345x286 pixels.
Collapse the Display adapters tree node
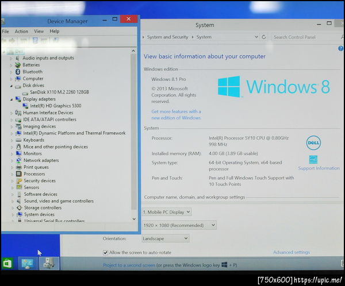coord(11,99)
